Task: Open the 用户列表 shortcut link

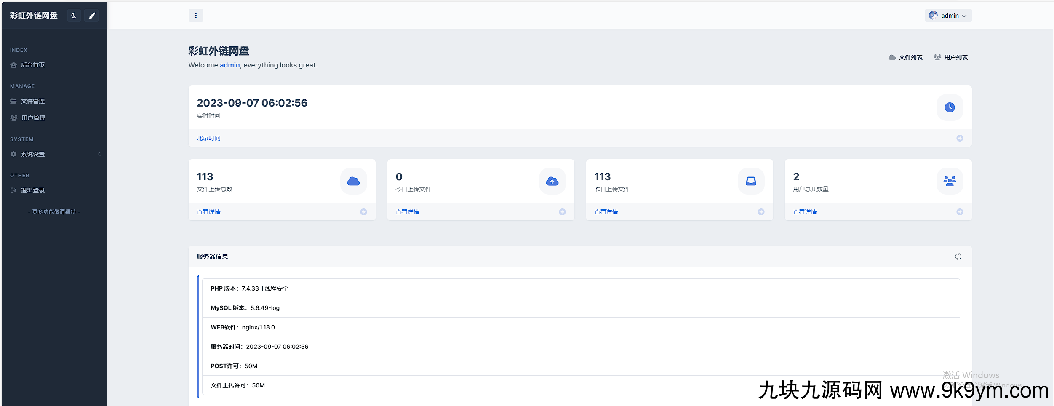Action: point(951,57)
